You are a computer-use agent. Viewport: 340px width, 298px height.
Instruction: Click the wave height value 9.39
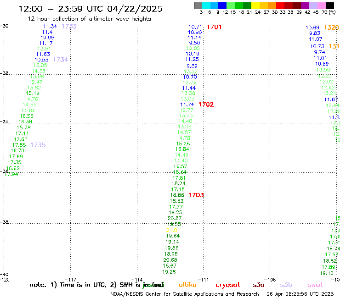192,66
